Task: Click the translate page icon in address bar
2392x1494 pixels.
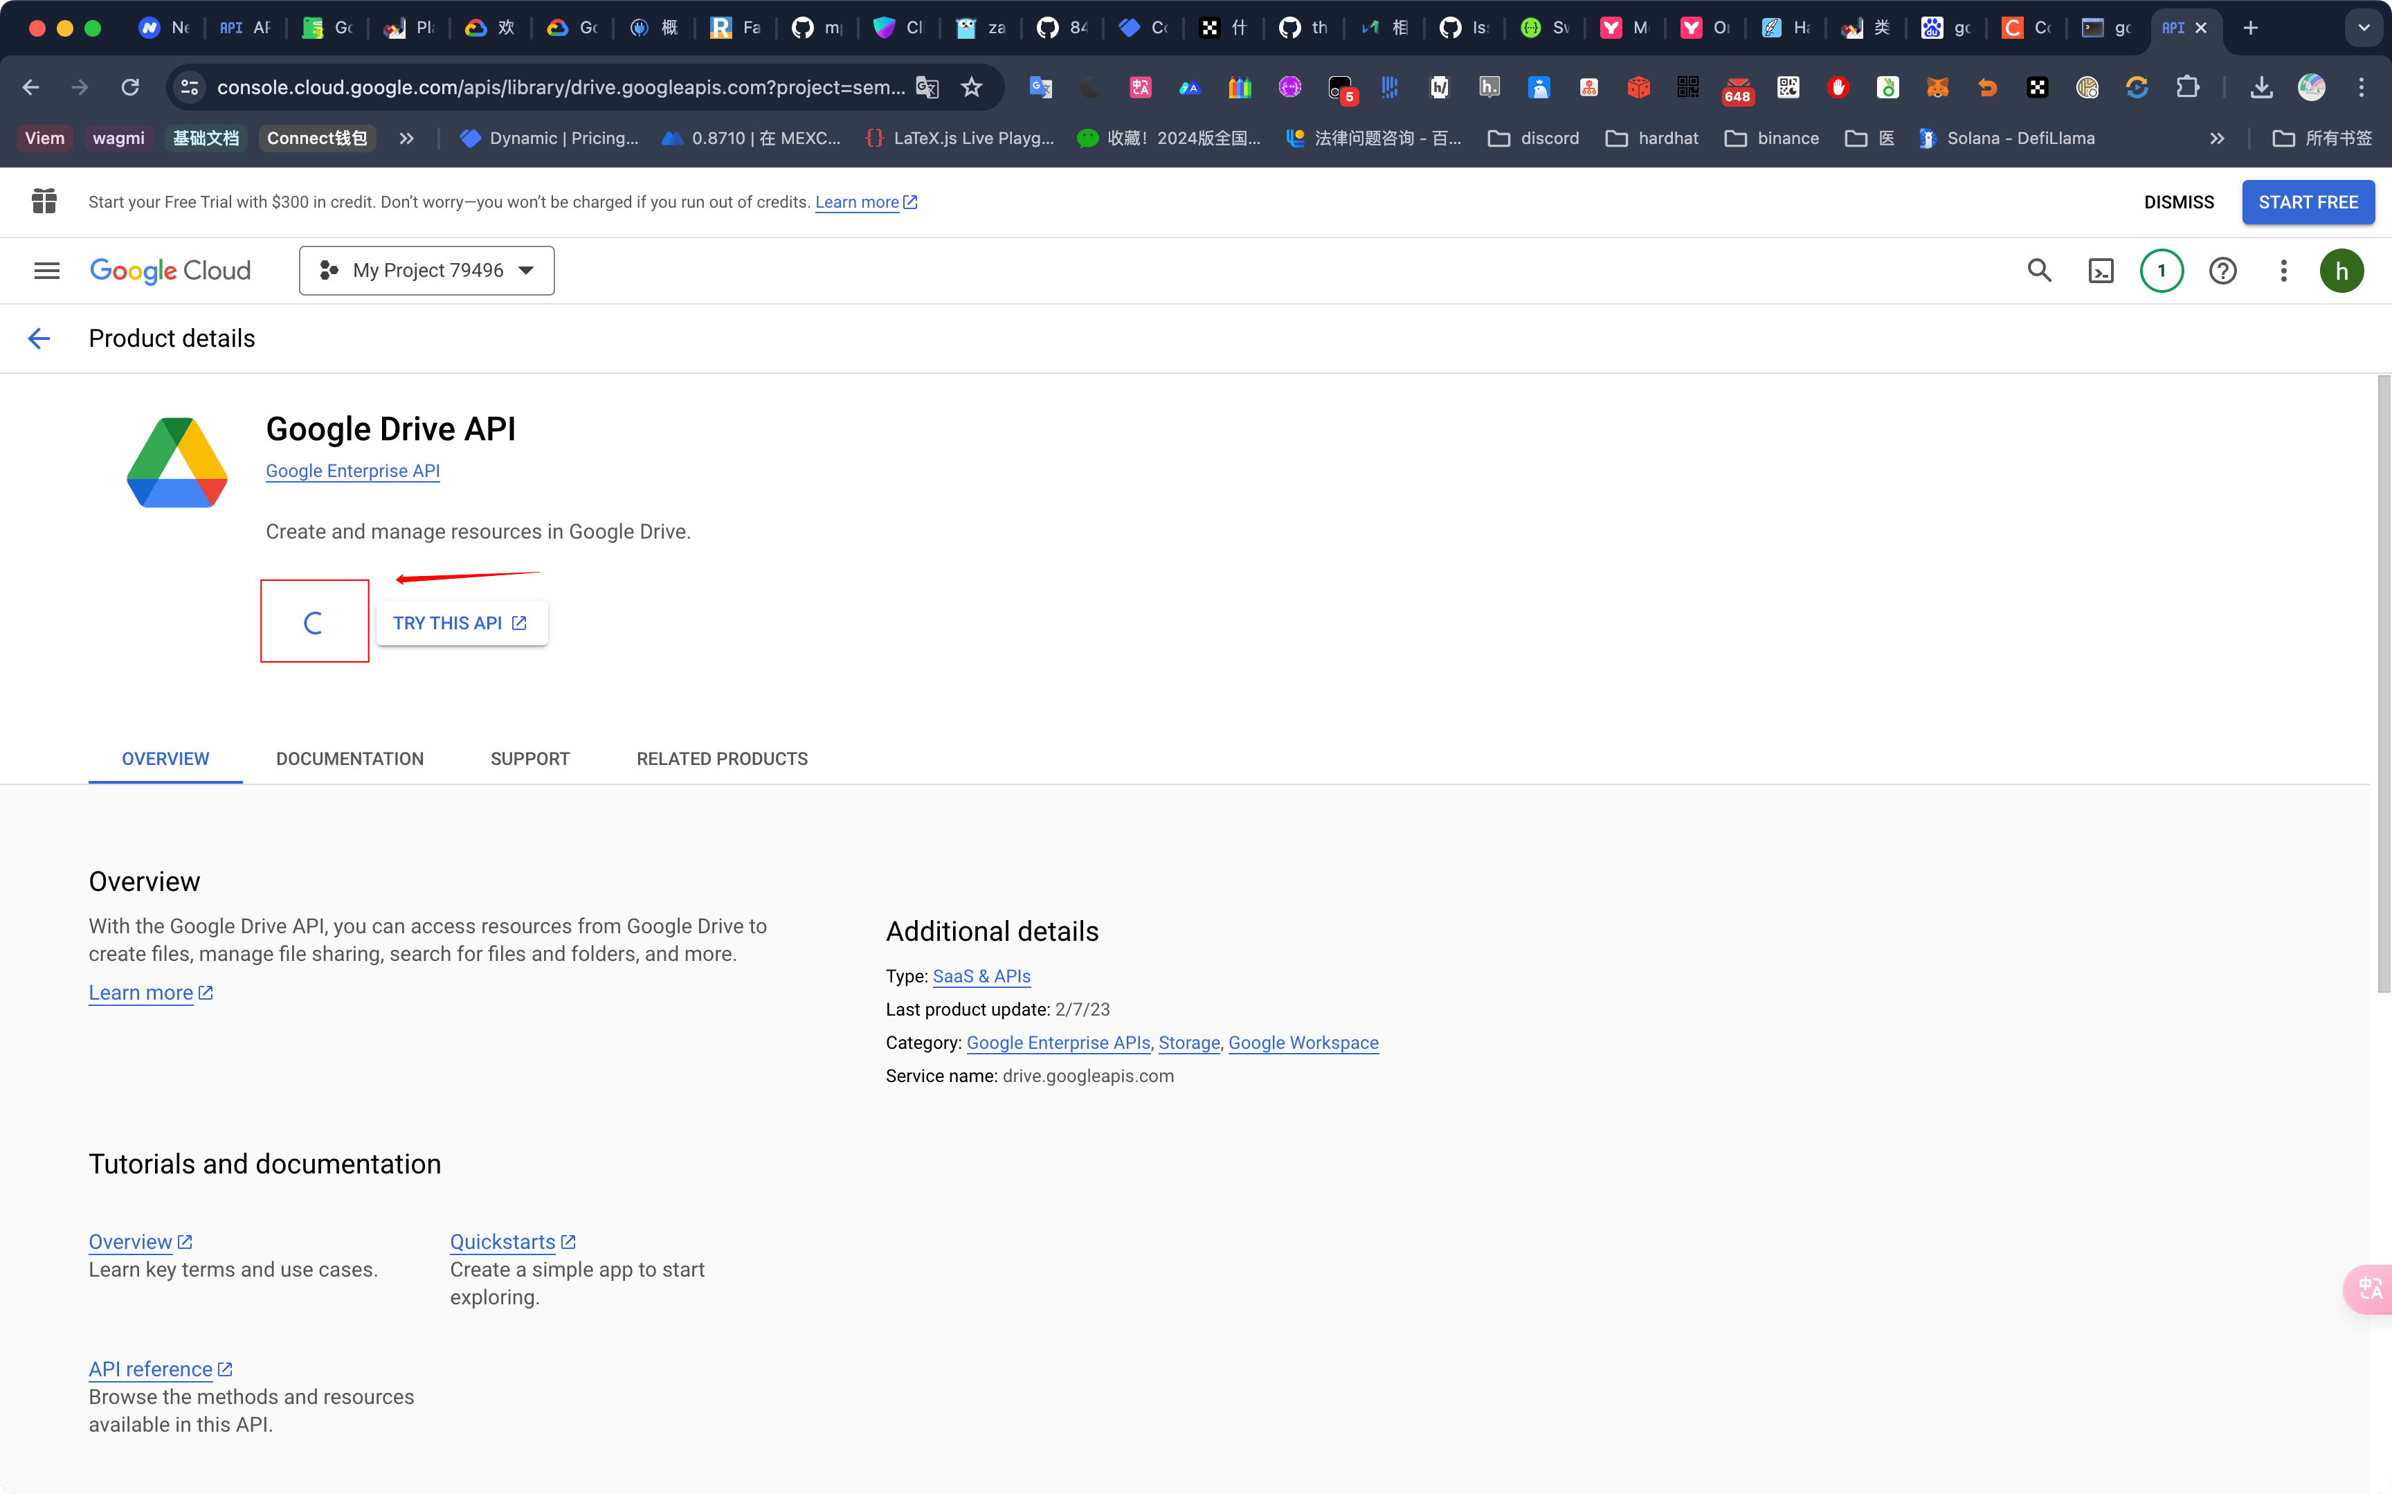Action: pyautogui.click(x=926, y=87)
